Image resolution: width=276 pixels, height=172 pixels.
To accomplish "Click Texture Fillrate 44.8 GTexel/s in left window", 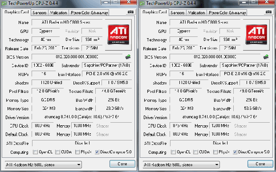I will point(114,91).
